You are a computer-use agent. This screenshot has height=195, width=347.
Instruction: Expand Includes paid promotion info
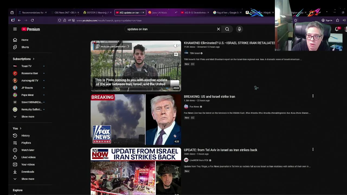113,47
